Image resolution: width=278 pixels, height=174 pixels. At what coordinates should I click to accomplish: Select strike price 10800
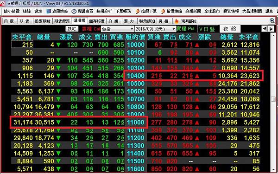pyautogui.click(x=136, y=107)
